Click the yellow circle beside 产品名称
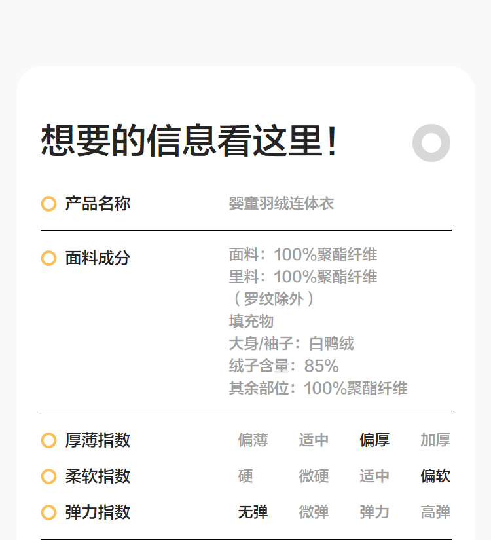Image resolution: width=491 pixels, height=540 pixels. point(48,204)
